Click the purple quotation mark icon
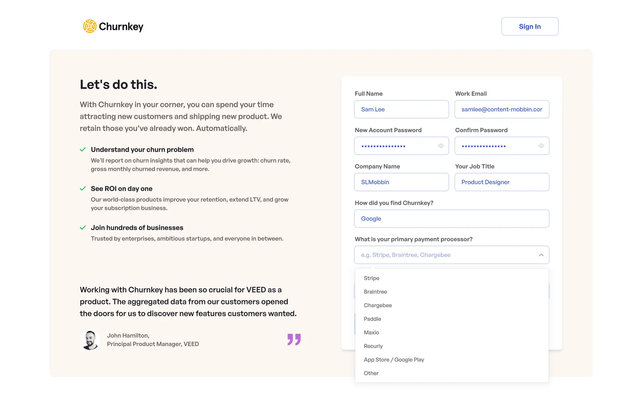Viewport: 642px width, 401px height. pyautogui.click(x=294, y=339)
